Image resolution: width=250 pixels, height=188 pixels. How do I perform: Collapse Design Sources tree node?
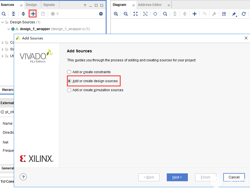pos(3,22)
